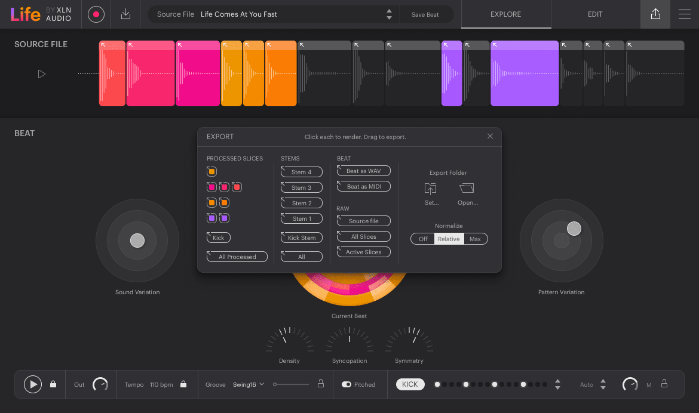Select Relative in the Normalize options

(449, 238)
